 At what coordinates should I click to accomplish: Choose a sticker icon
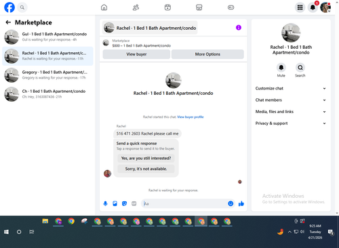[x=124, y=204]
